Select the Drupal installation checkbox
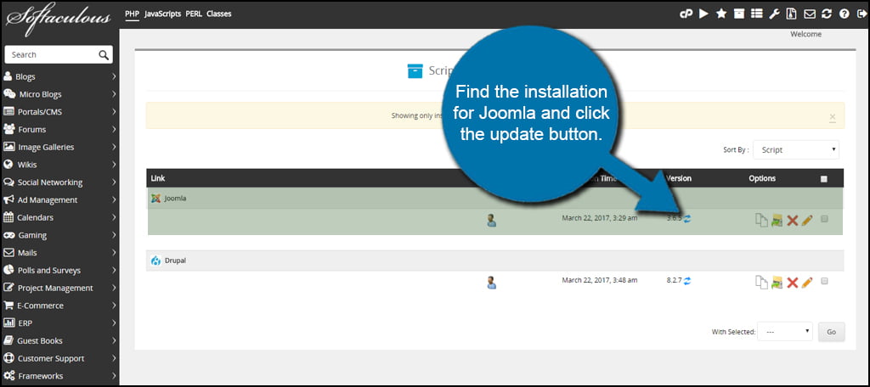Image resolution: width=870 pixels, height=387 pixels. (824, 281)
